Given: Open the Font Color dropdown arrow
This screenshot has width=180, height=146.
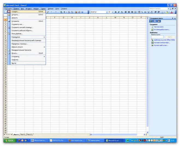Looking at the screenshot, I should point(174,12).
